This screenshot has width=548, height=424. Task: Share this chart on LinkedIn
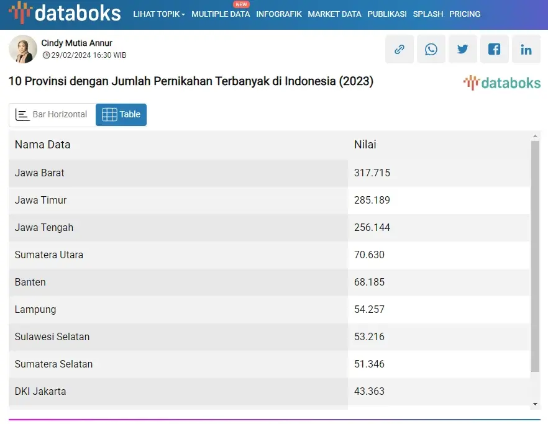[526, 50]
